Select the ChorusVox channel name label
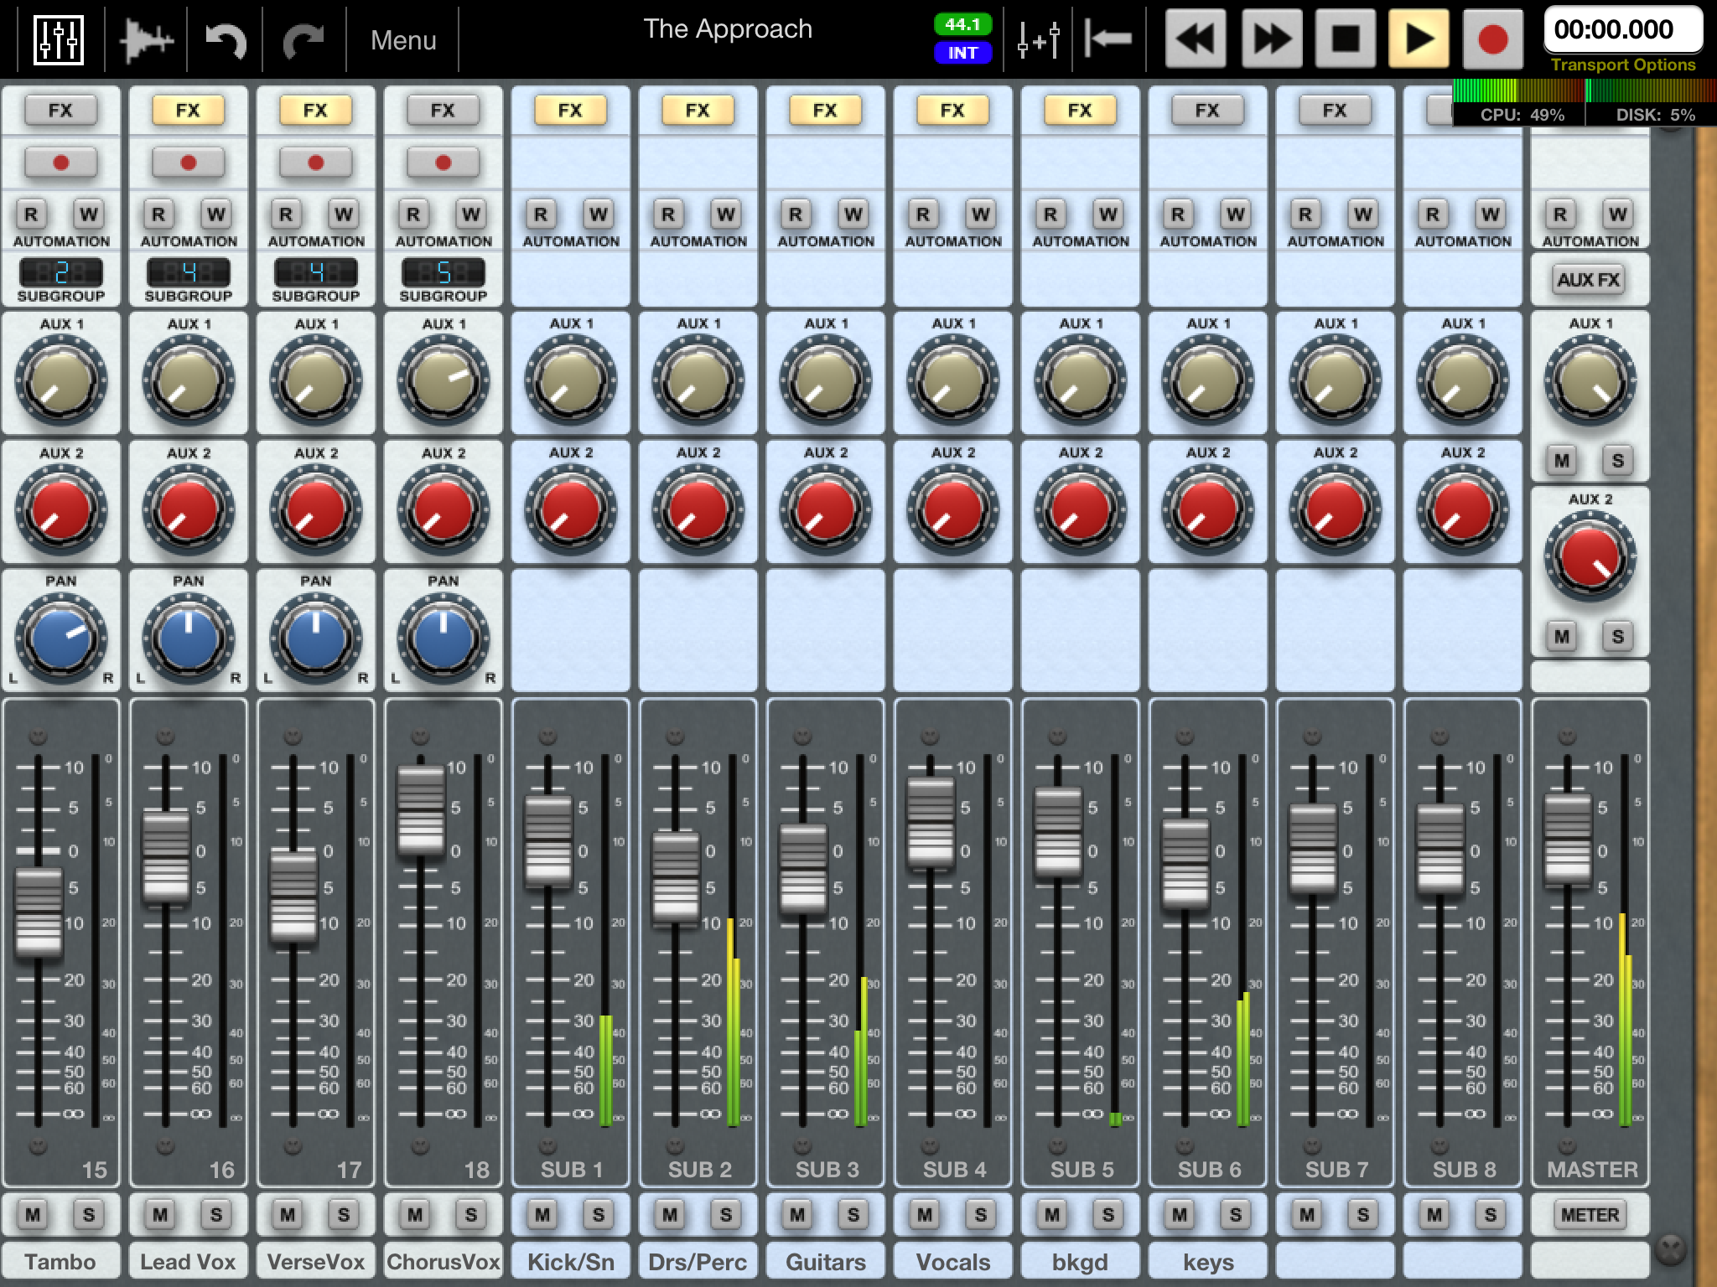1717x1287 pixels. (x=444, y=1262)
